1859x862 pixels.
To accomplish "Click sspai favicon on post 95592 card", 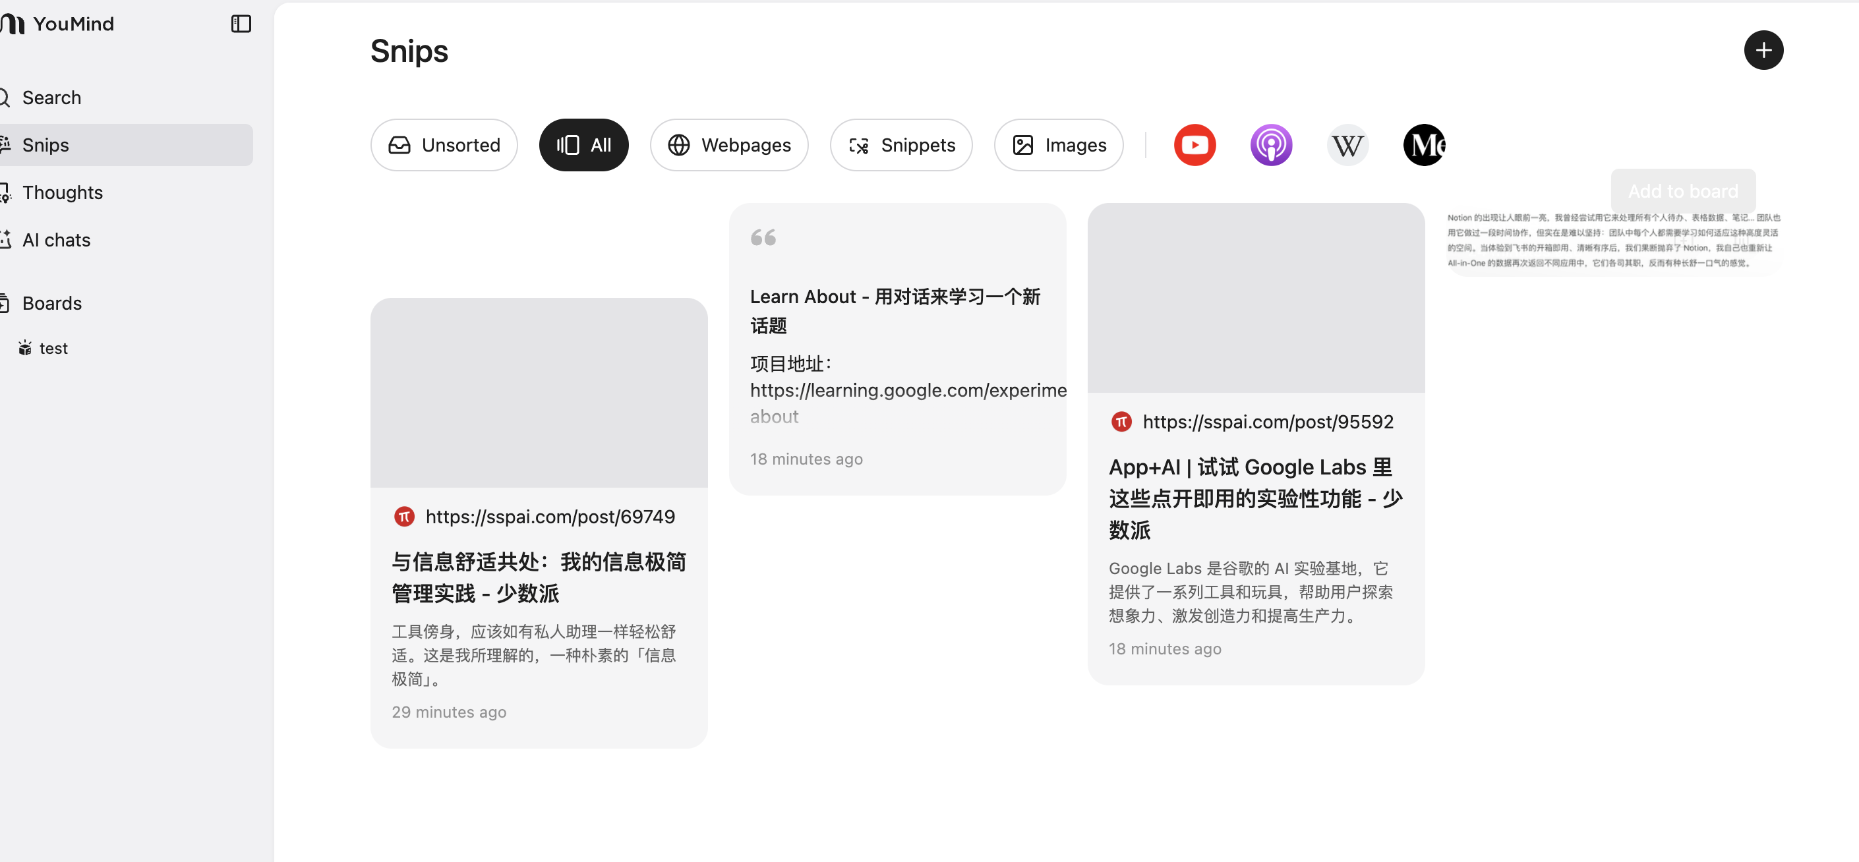I will (1121, 421).
